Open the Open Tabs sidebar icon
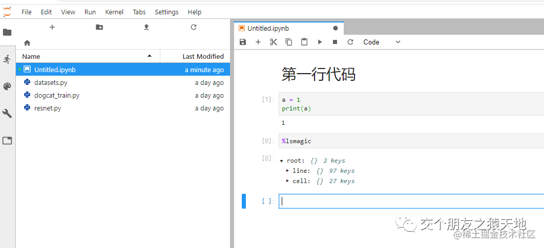Screen dimensions: 544x248 (7, 140)
